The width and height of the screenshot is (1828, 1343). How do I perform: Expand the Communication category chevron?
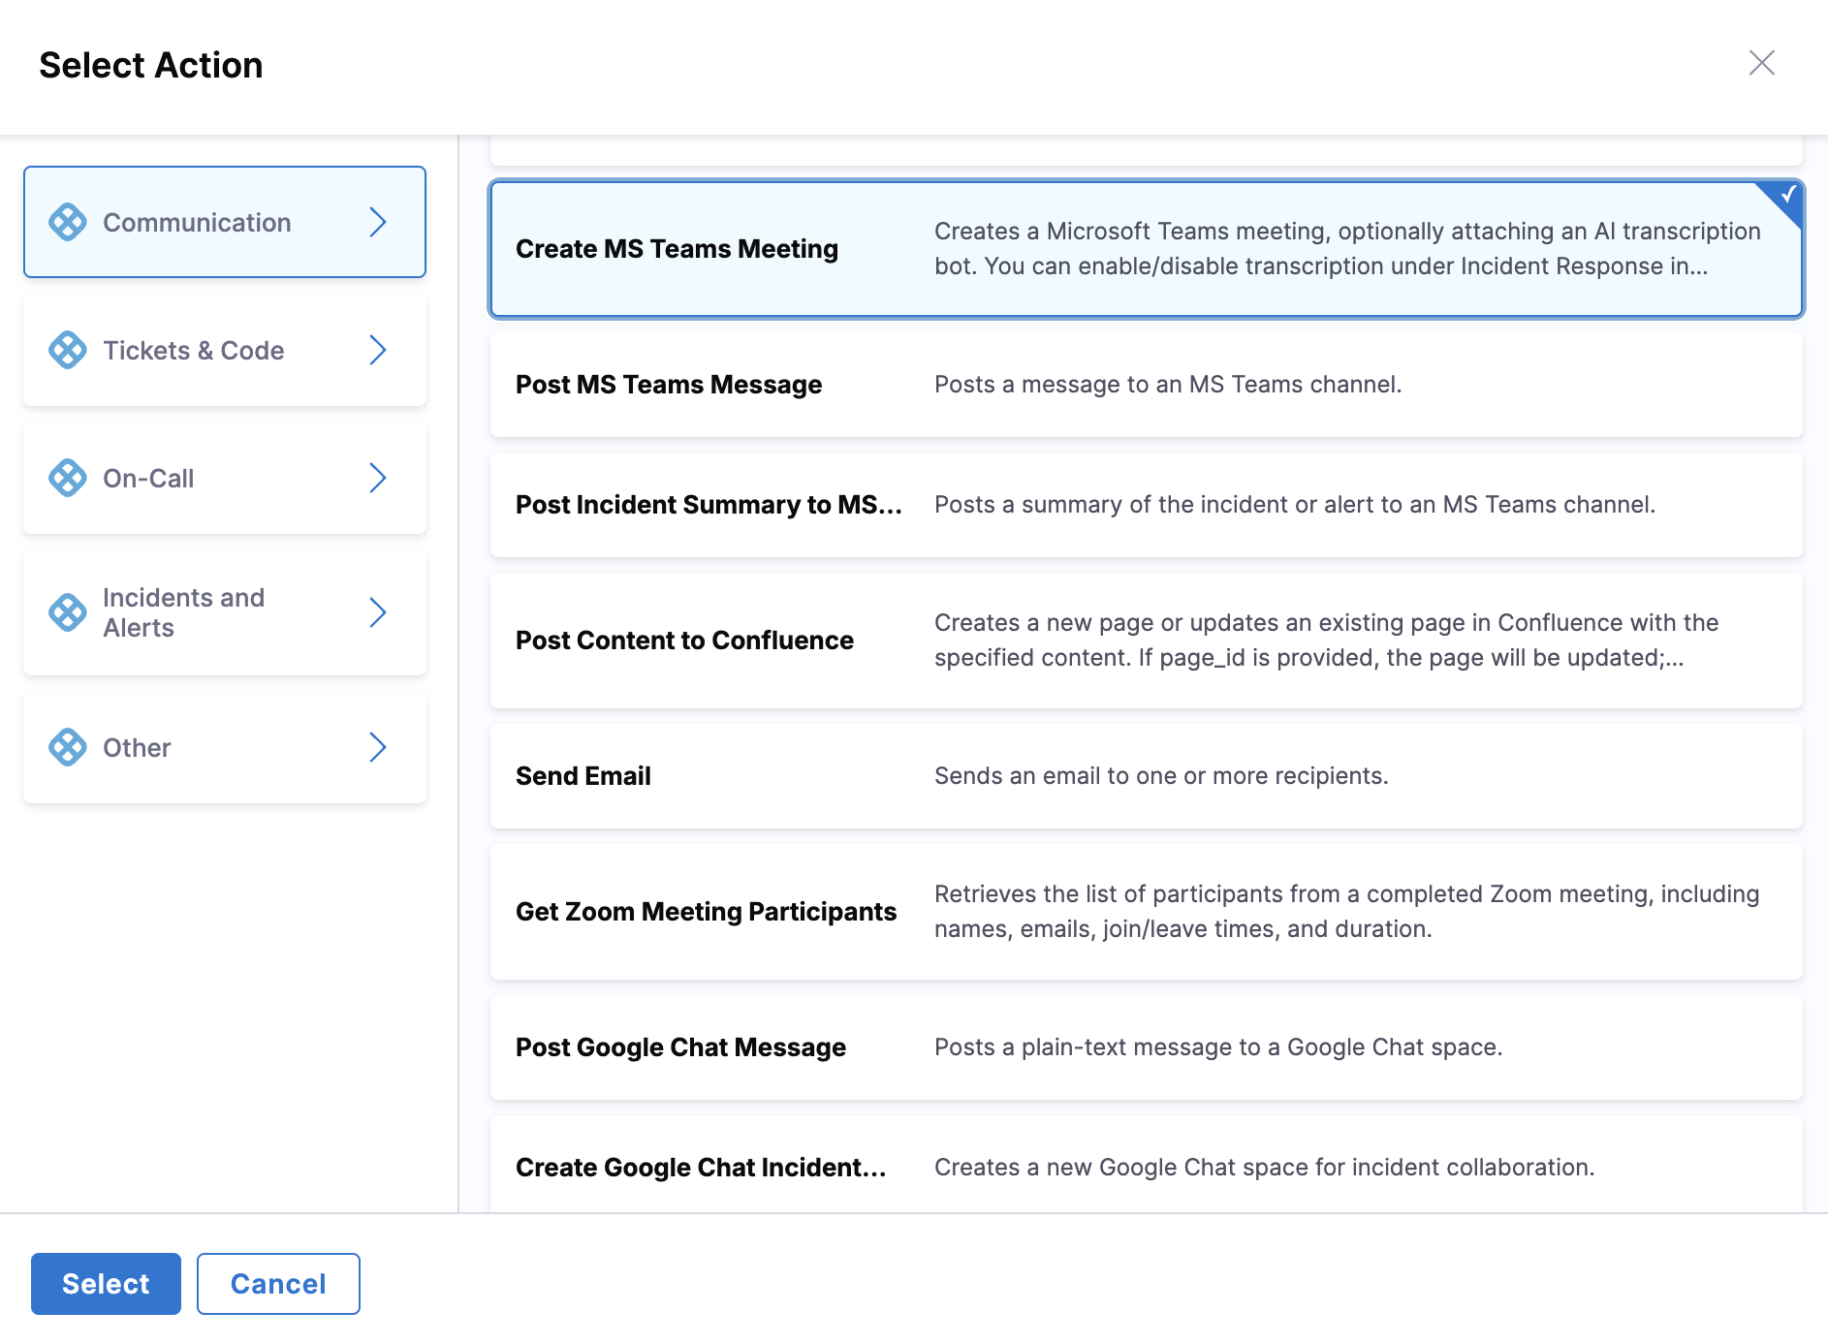(378, 222)
